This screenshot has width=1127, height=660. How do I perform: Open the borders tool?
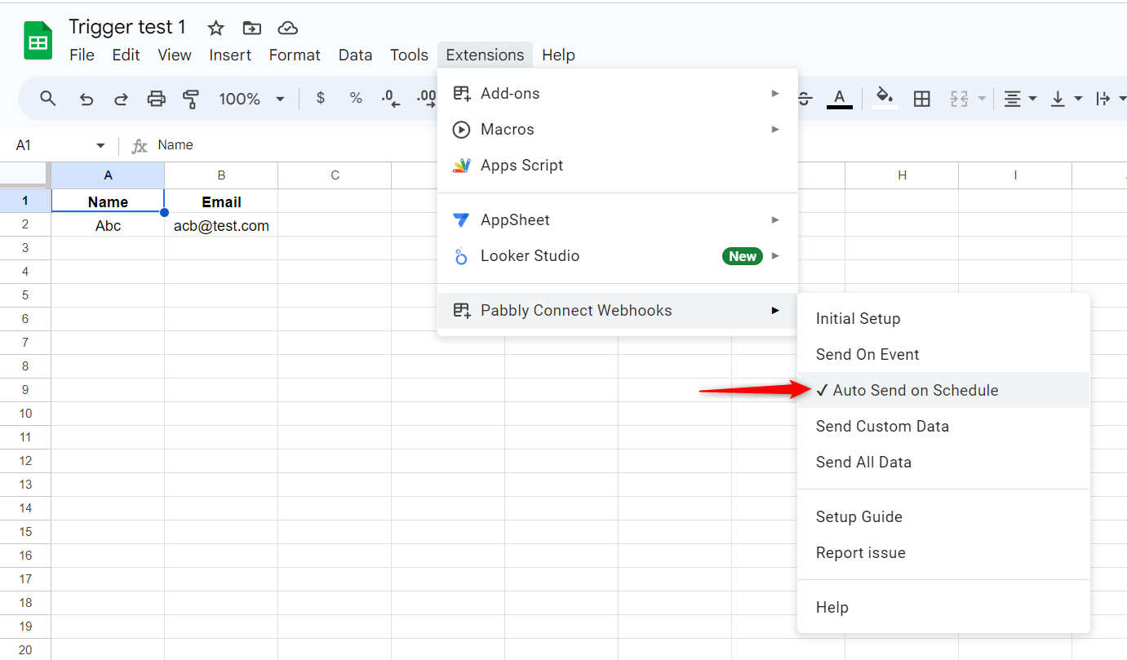click(x=922, y=99)
